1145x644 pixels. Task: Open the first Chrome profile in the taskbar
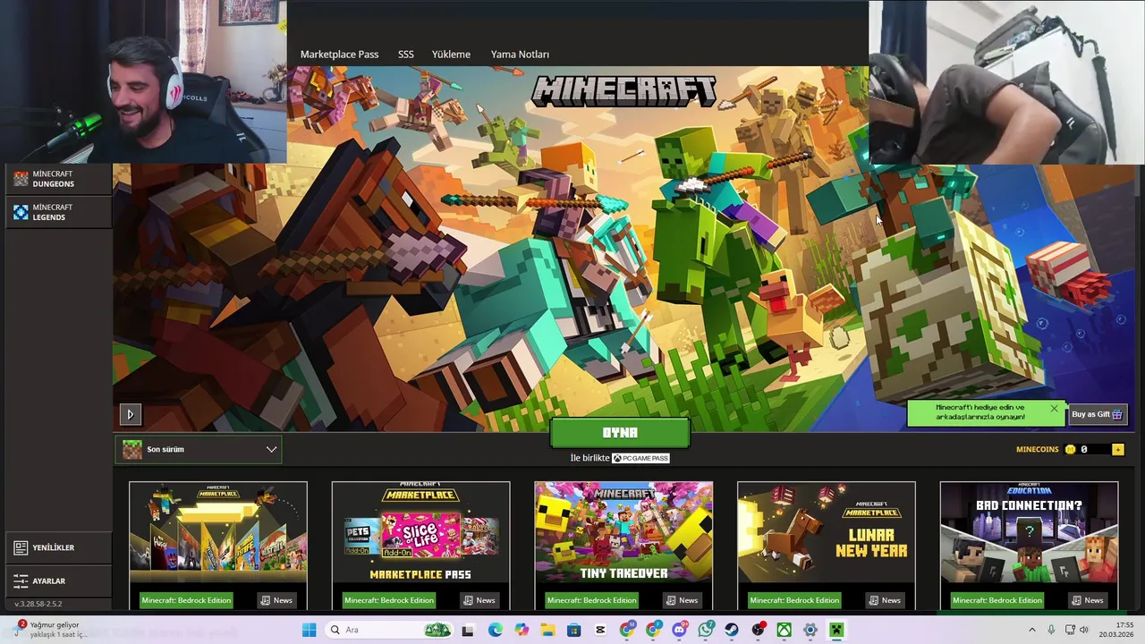click(x=627, y=631)
